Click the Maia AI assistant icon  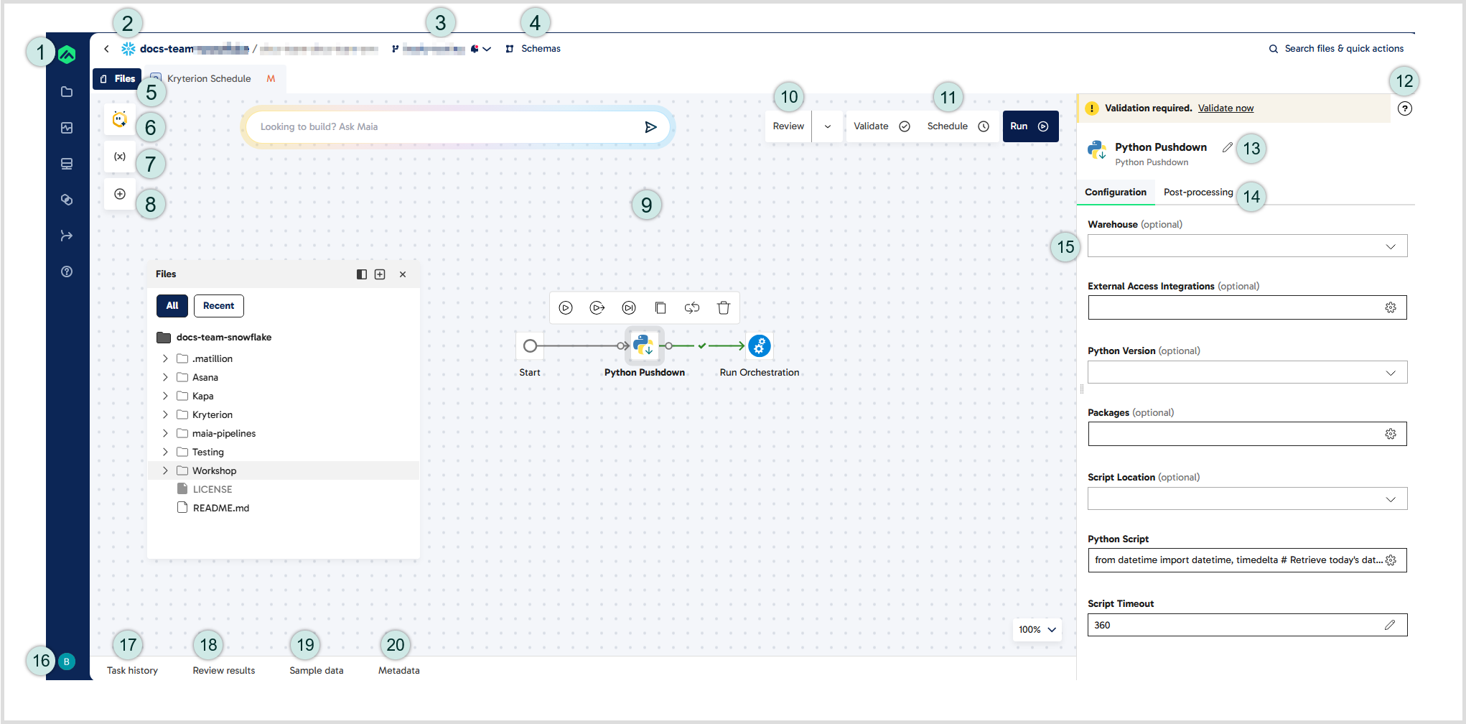click(120, 119)
